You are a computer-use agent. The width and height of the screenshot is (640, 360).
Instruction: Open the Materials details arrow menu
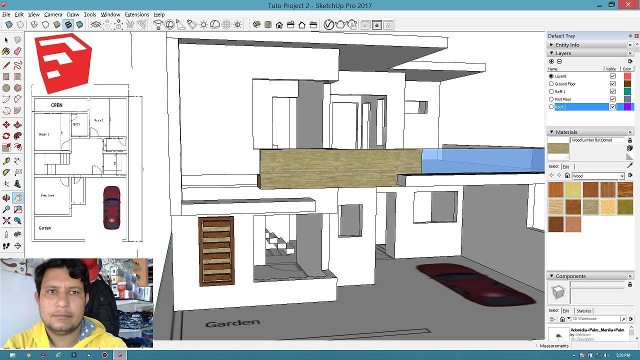[630, 175]
